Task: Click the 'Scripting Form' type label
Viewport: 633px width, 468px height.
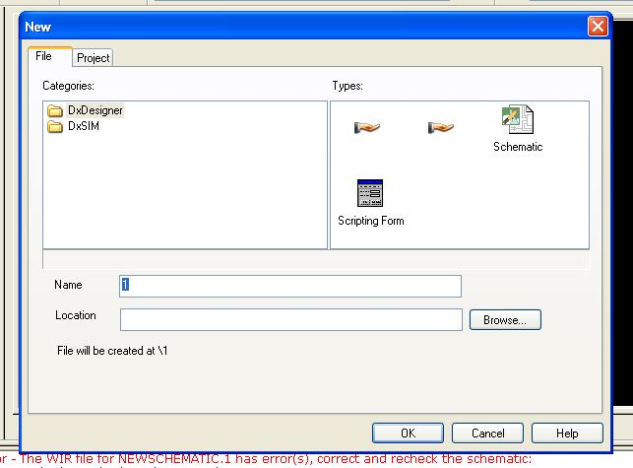Action: tap(371, 221)
